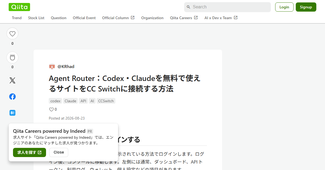Viewport: 325px width, 170px height.
Task: Click Qiita Careers powered by Indeed heading
Action: tap(49, 131)
